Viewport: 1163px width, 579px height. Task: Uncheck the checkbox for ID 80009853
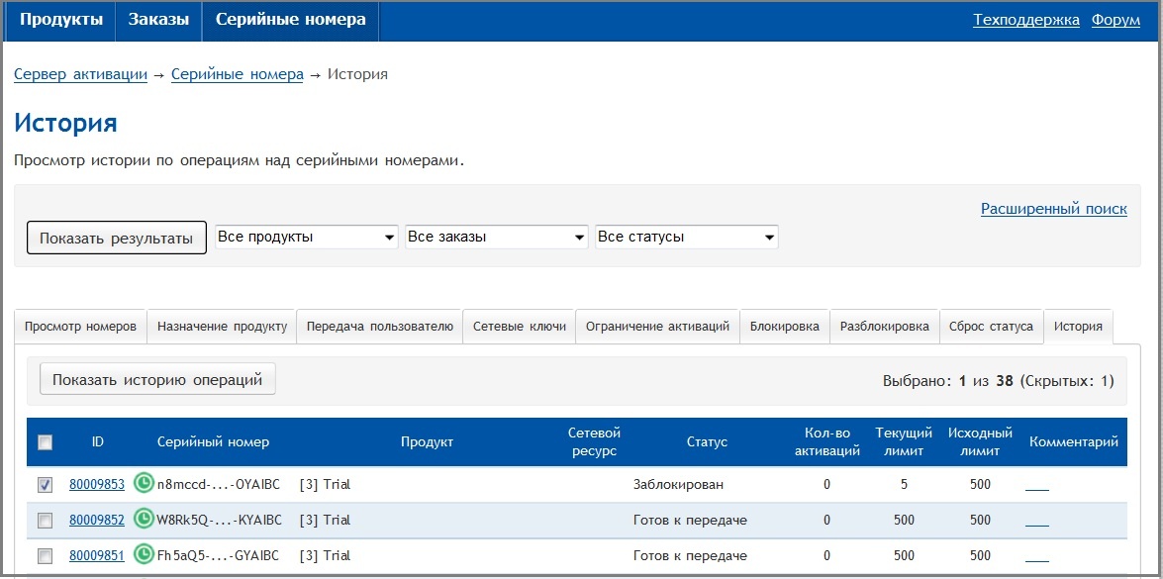pos(45,485)
